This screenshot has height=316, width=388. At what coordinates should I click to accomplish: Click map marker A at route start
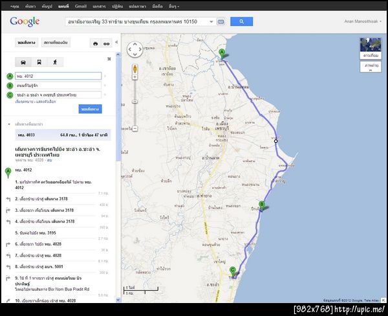point(222,54)
